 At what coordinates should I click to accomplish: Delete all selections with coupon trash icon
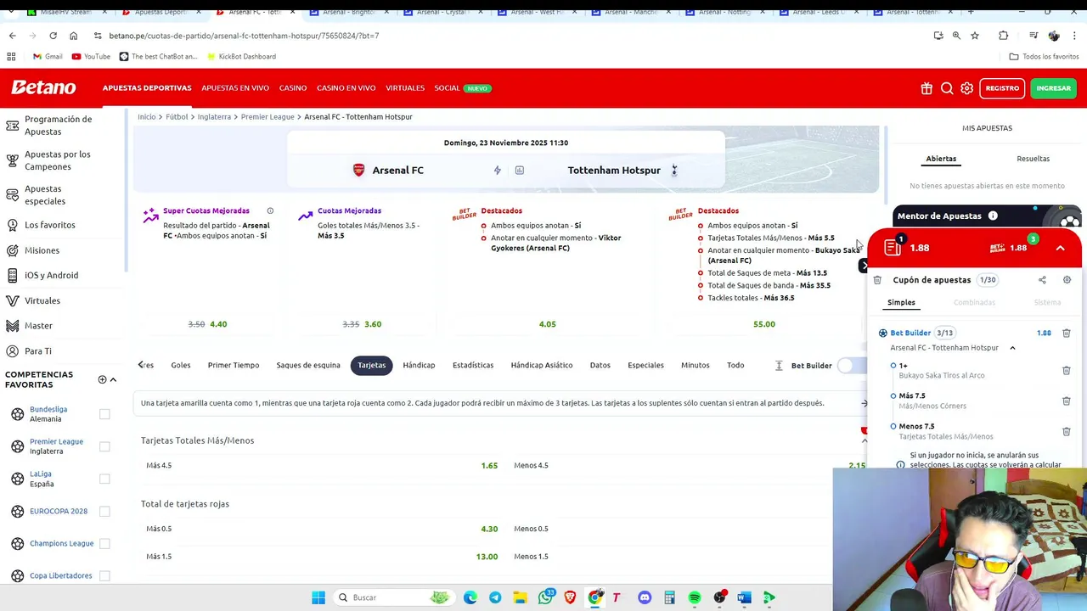tap(877, 280)
